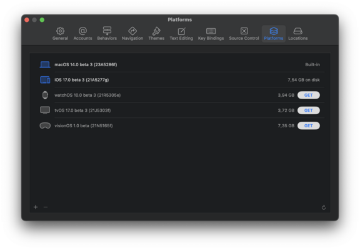Viewport: 360px width, 249px height.
Task: Switch to Text Editing settings
Action: point(181,34)
